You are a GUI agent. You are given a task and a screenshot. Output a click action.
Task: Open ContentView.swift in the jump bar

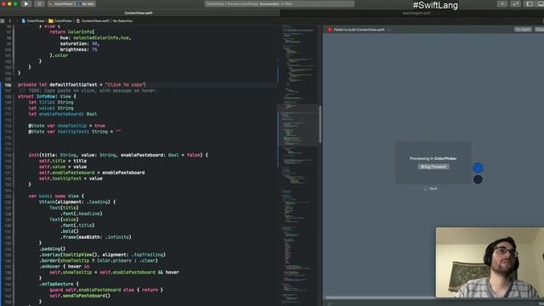[x=93, y=20]
